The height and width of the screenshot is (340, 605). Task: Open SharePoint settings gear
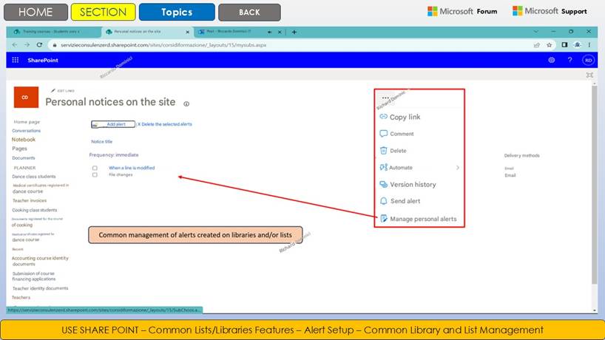pos(551,60)
